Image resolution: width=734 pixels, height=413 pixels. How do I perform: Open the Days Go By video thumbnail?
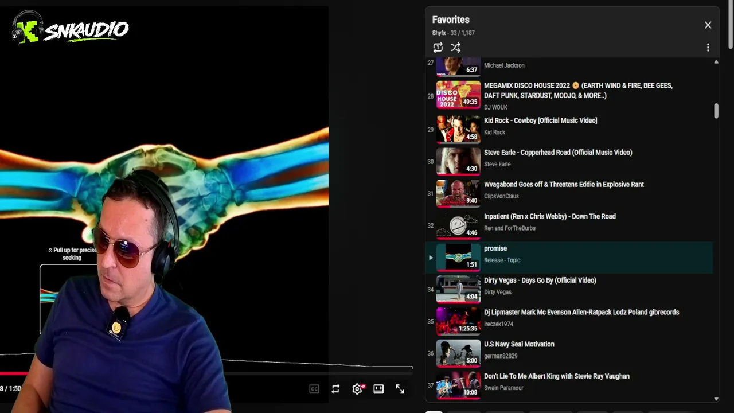coord(458,289)
